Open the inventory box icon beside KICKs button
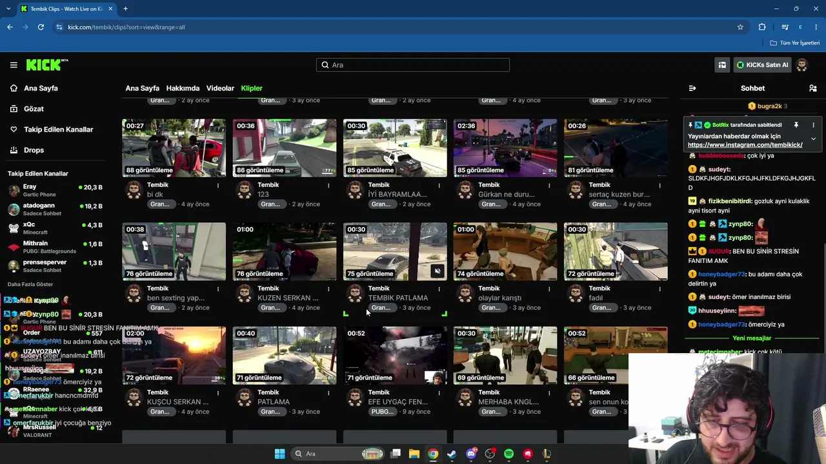 click(x=722, y=65)
